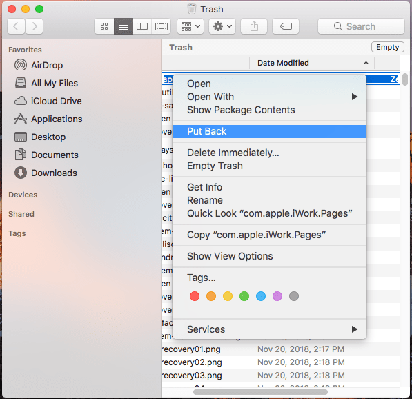This screenshot has width=412, height=399.
Task: Expand the Open With submenu
Action: (269, 97)
